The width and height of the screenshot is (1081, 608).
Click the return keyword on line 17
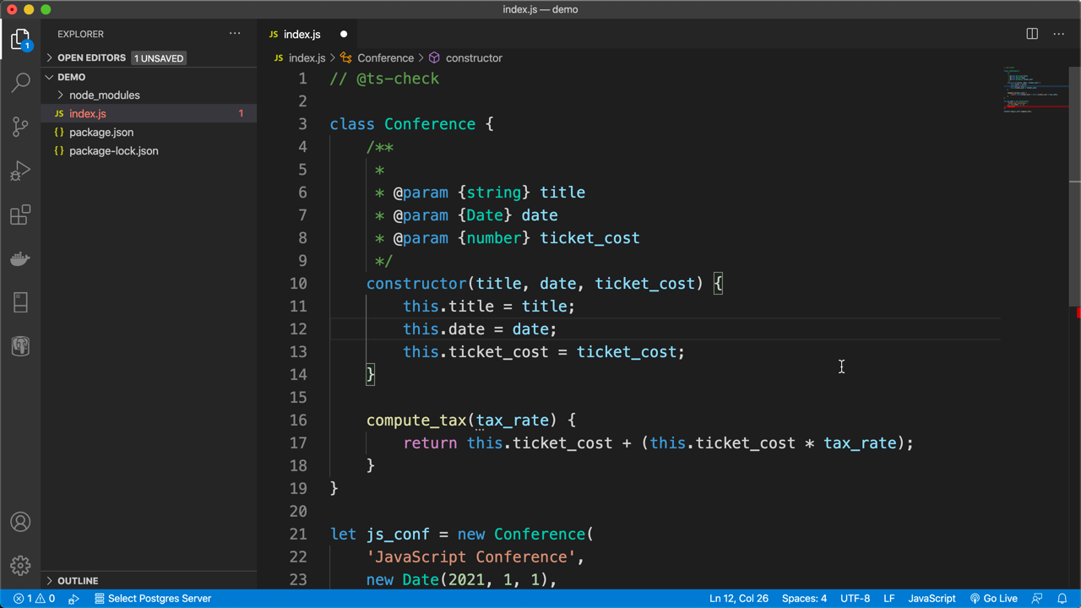tap(430, 442)
